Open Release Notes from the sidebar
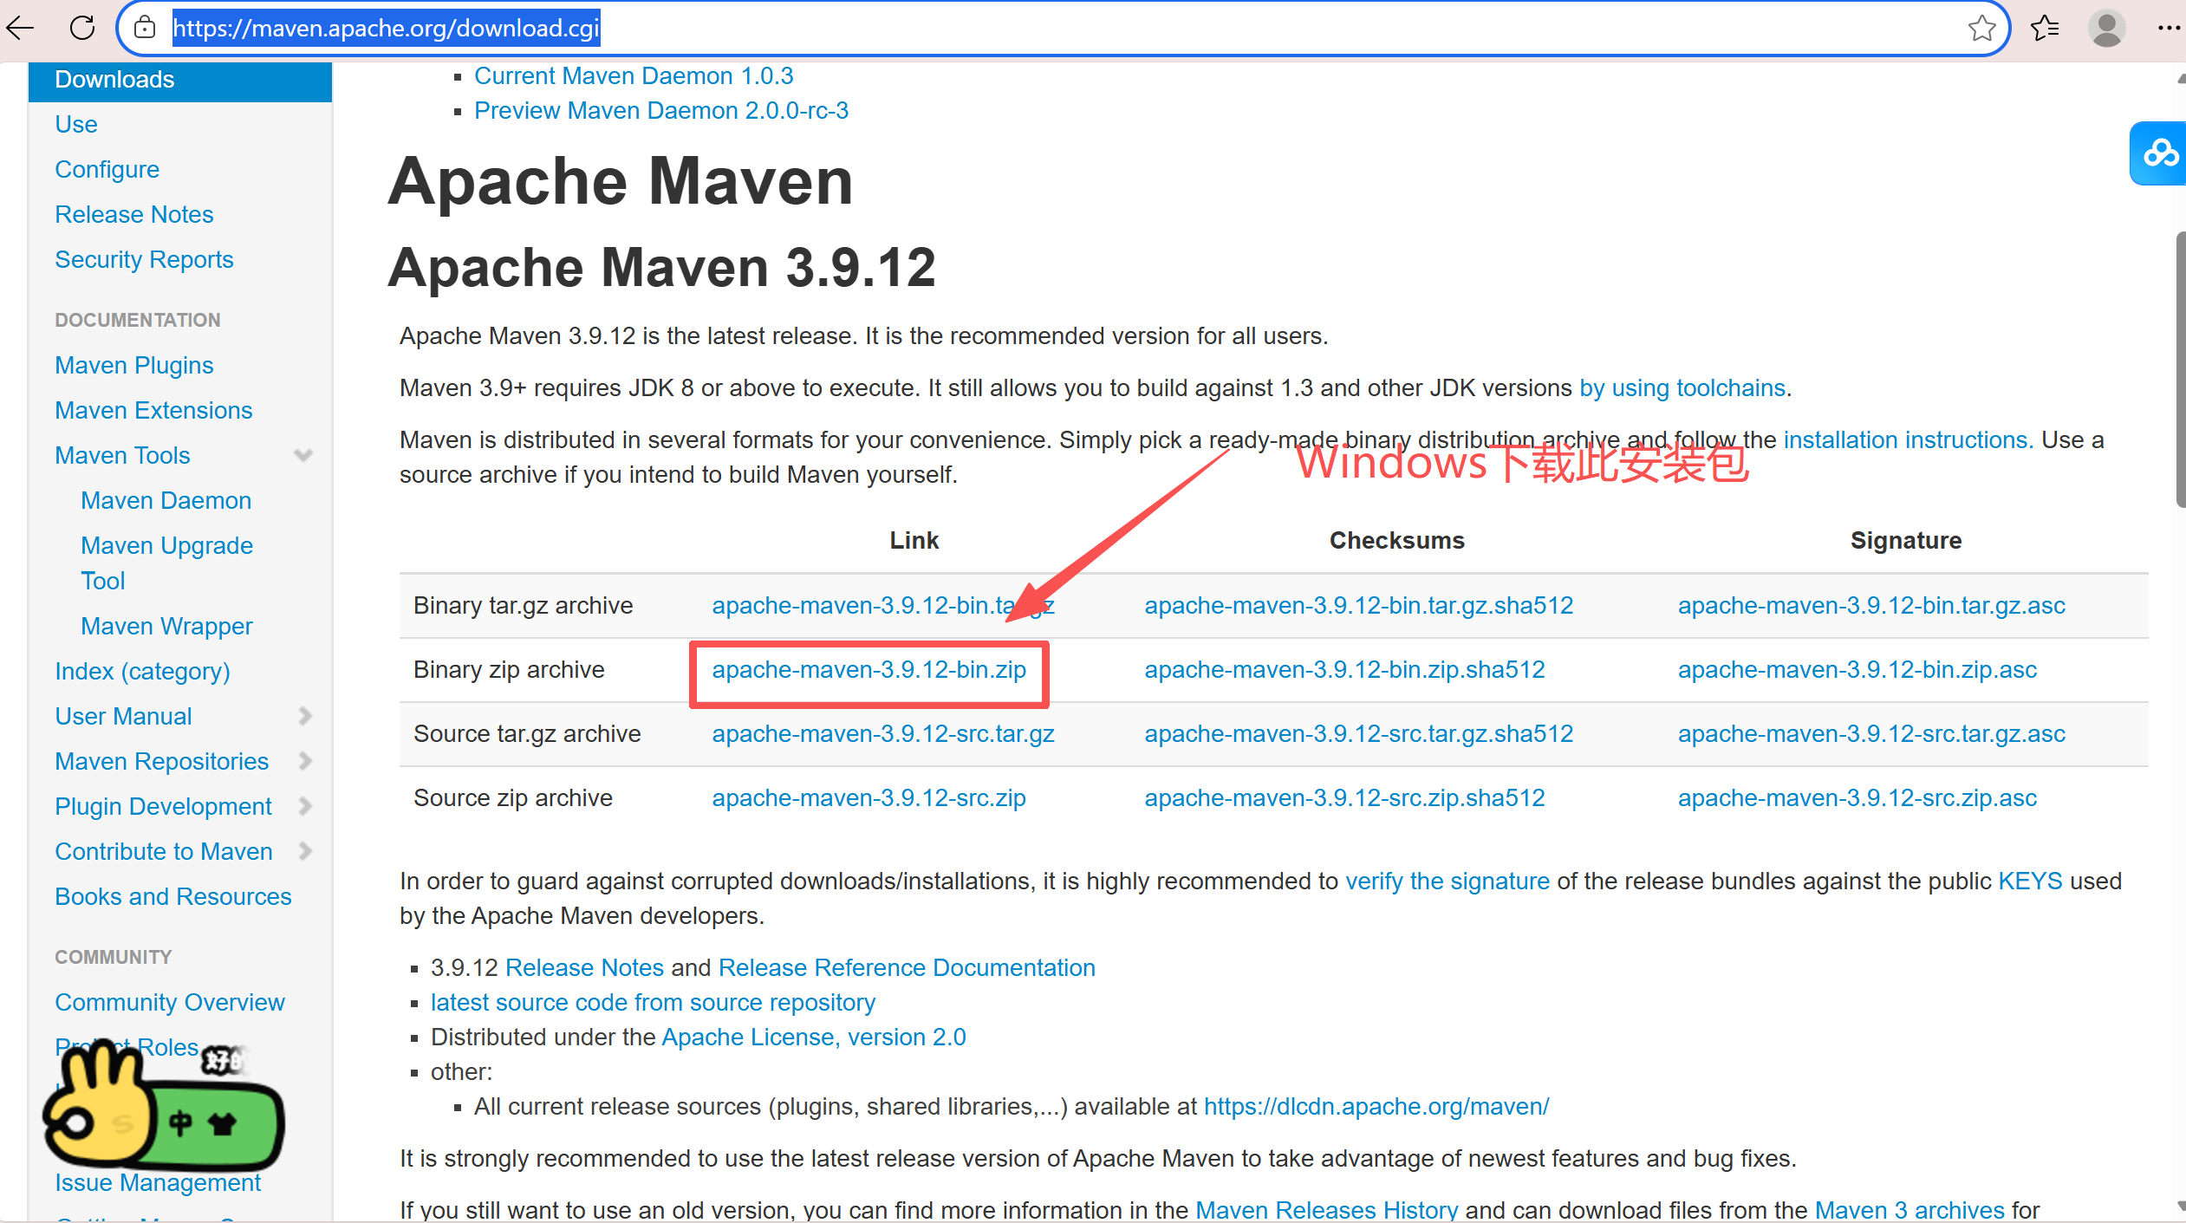Screen dimensions: 2186x1223 point(133,214)
